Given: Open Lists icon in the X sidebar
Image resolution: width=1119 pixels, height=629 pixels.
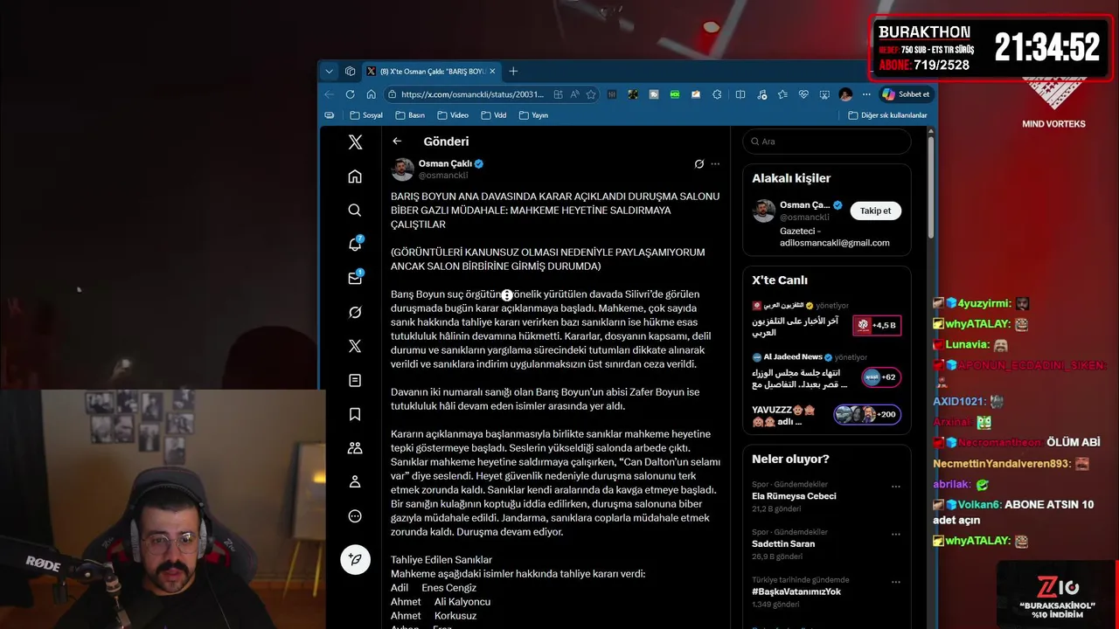Looking at the screenshot, I should 355,380.
